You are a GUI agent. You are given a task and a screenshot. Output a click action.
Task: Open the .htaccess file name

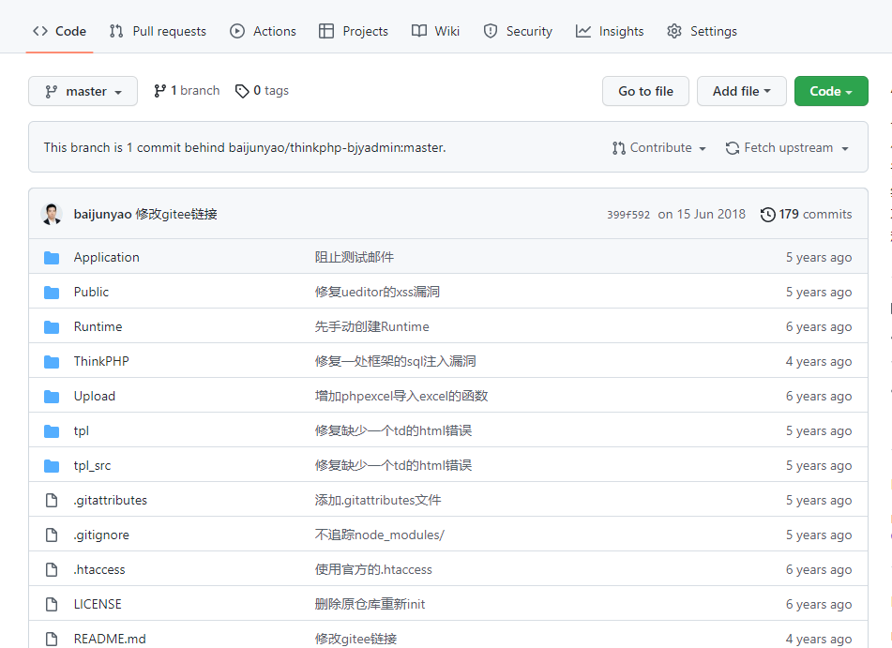point(99,569)
